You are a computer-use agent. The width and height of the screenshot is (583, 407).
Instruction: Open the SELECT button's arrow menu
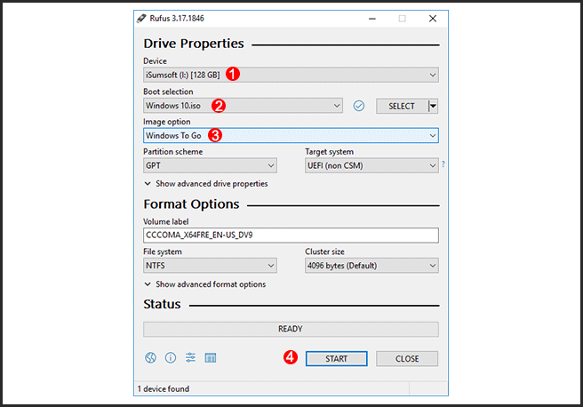(433, 106)
